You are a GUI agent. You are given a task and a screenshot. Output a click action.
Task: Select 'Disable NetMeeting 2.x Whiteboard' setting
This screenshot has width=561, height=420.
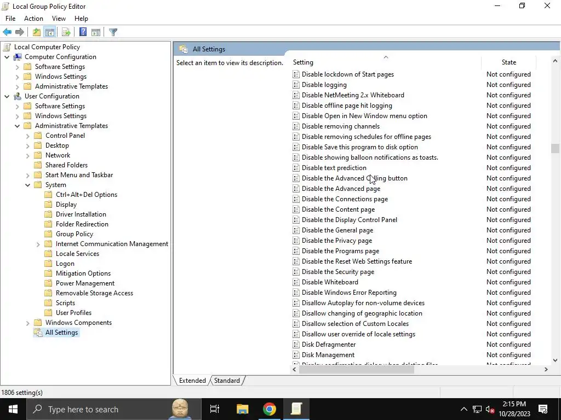(353, 95)
